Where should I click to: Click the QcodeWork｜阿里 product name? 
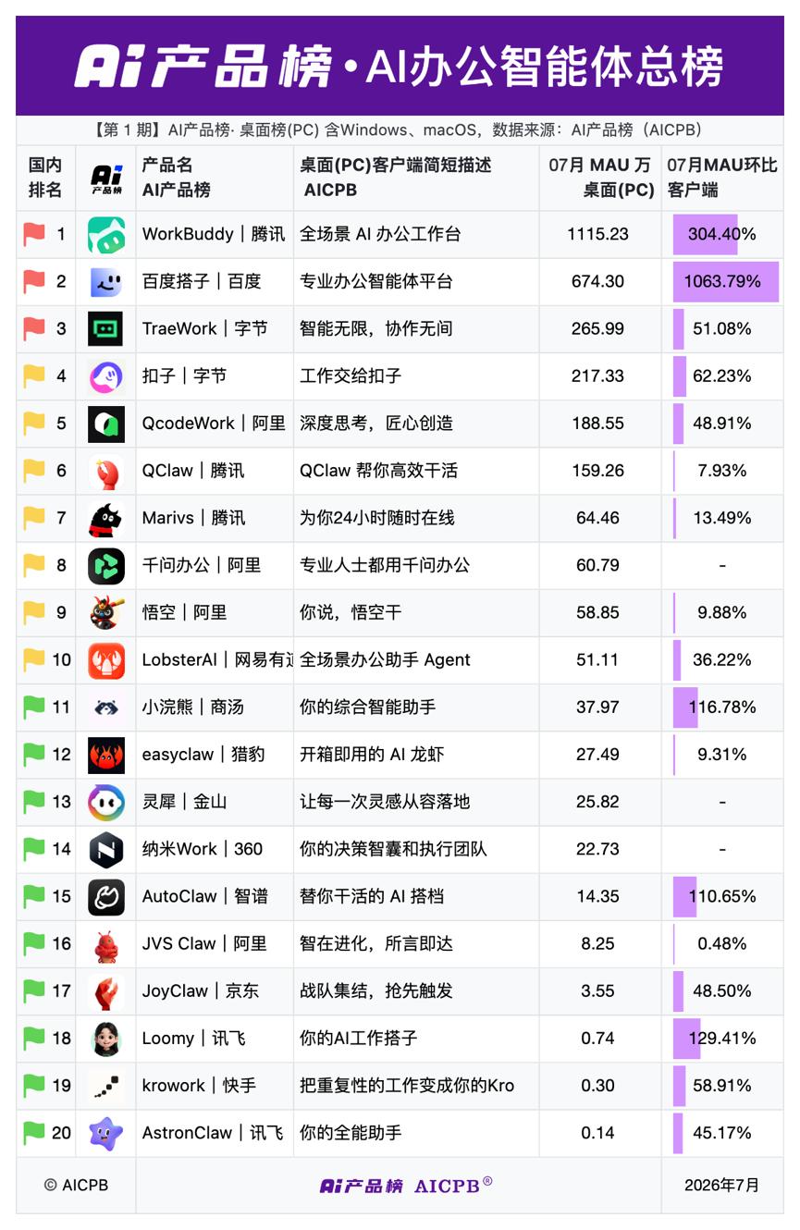point(214,424)
